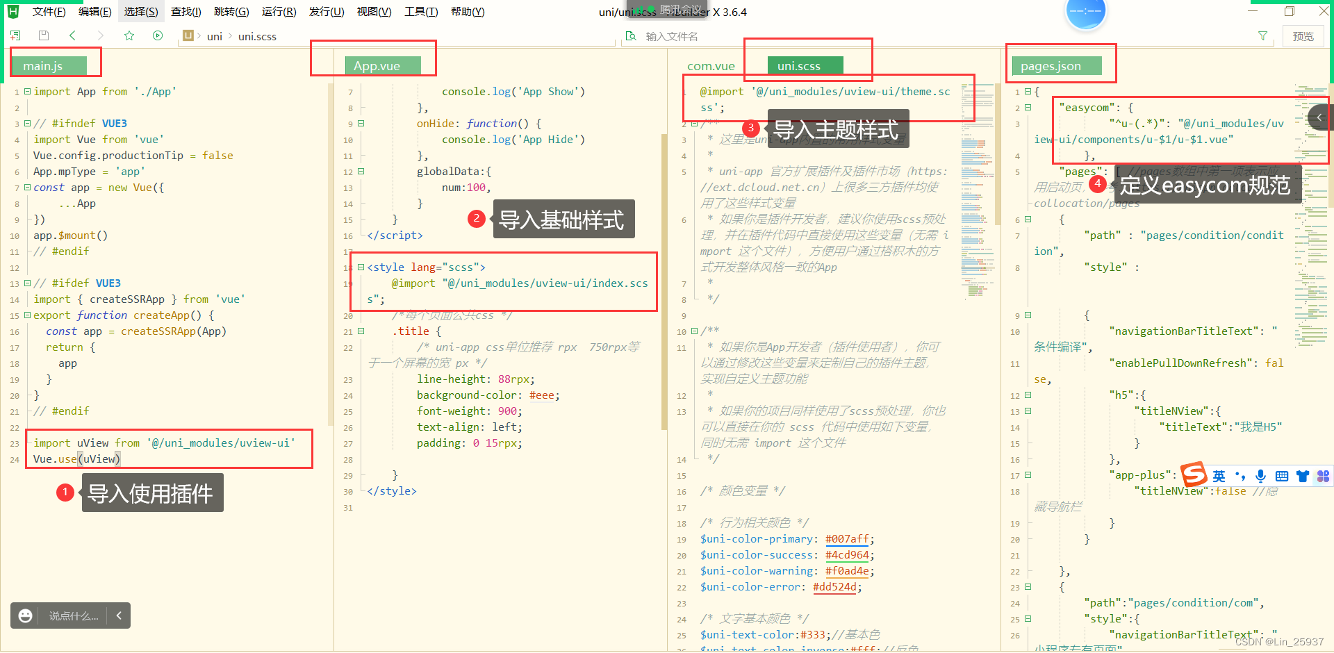Open the Sogou soft keyboard icon
The image size is (1334, 653).
point(1282,476)
